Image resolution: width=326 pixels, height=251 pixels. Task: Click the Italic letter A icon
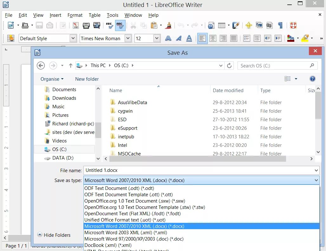179,38
